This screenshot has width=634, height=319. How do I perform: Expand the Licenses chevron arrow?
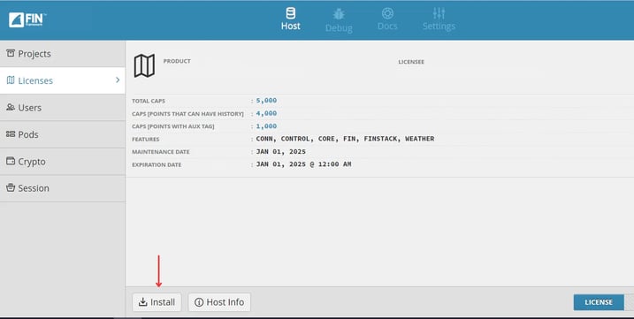[118, 80]
